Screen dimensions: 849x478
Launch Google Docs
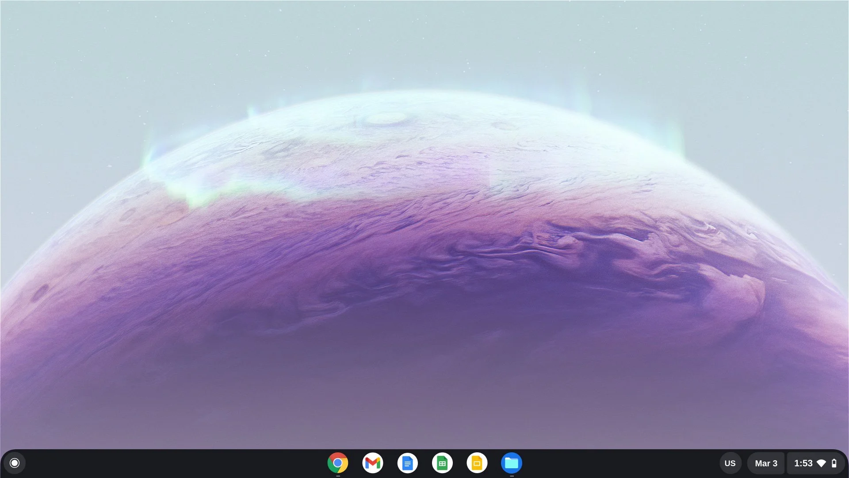[x=408, y=463]
